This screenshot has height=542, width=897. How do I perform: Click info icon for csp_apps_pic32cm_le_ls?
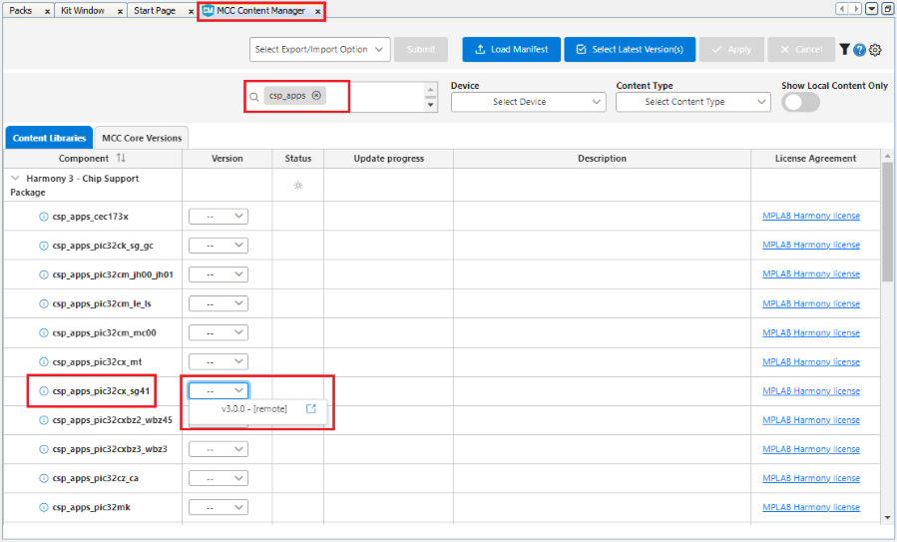[x=44, y=303]
